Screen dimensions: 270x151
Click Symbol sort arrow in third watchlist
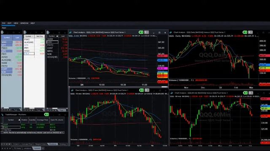pyautogui.click(x=57, y=36)
